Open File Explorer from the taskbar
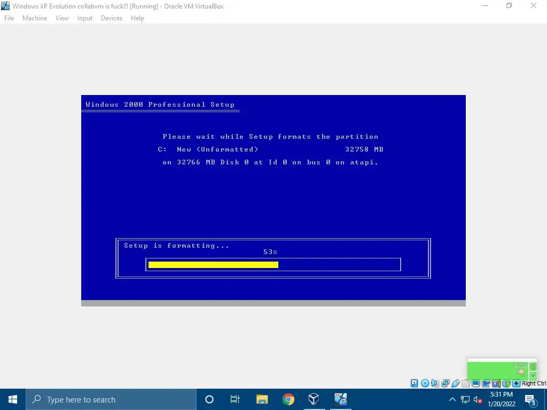This screenshot has width=547, height=410. [x=262, y=399]
